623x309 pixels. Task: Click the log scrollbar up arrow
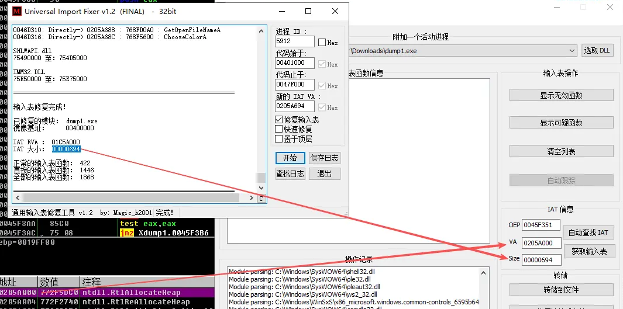(x=261, y=31)
